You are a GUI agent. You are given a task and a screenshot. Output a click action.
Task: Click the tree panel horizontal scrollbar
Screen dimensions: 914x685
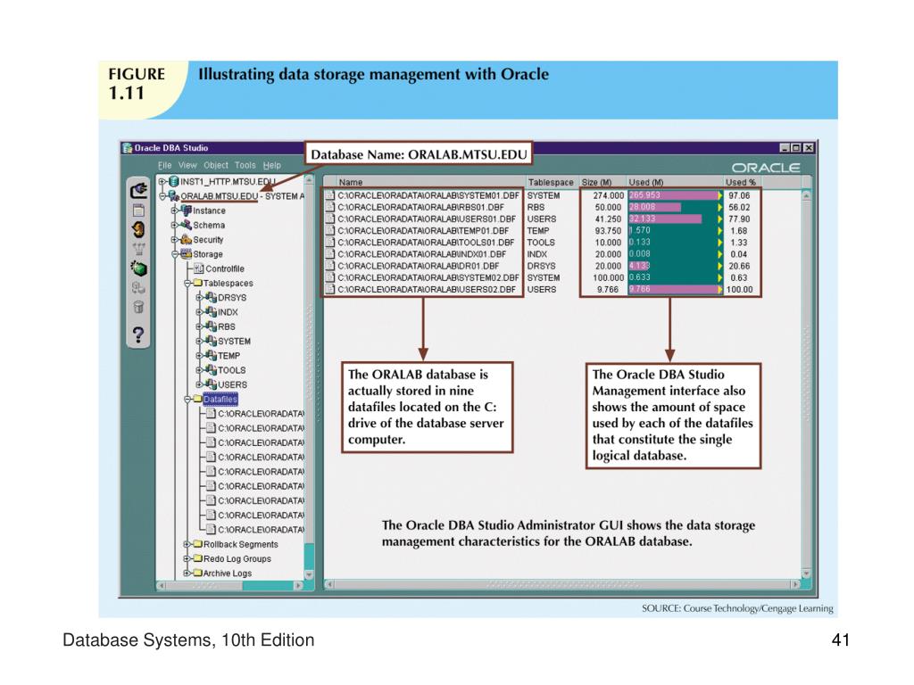pyautogui.click(x=230, y=585)
